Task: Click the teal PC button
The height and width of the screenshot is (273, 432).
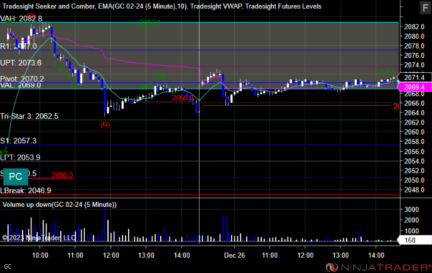Action: point(16,177)
